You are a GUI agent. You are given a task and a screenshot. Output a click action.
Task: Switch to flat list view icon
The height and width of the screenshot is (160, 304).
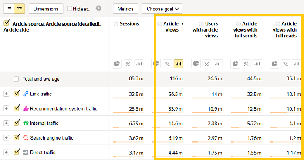[x=9, y=9]
